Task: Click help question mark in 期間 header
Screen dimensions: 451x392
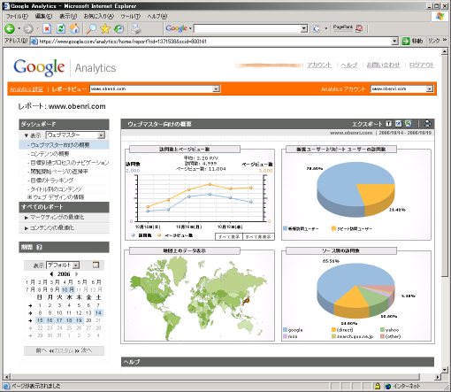Action: pyautogui.click(x=39, y=247)
